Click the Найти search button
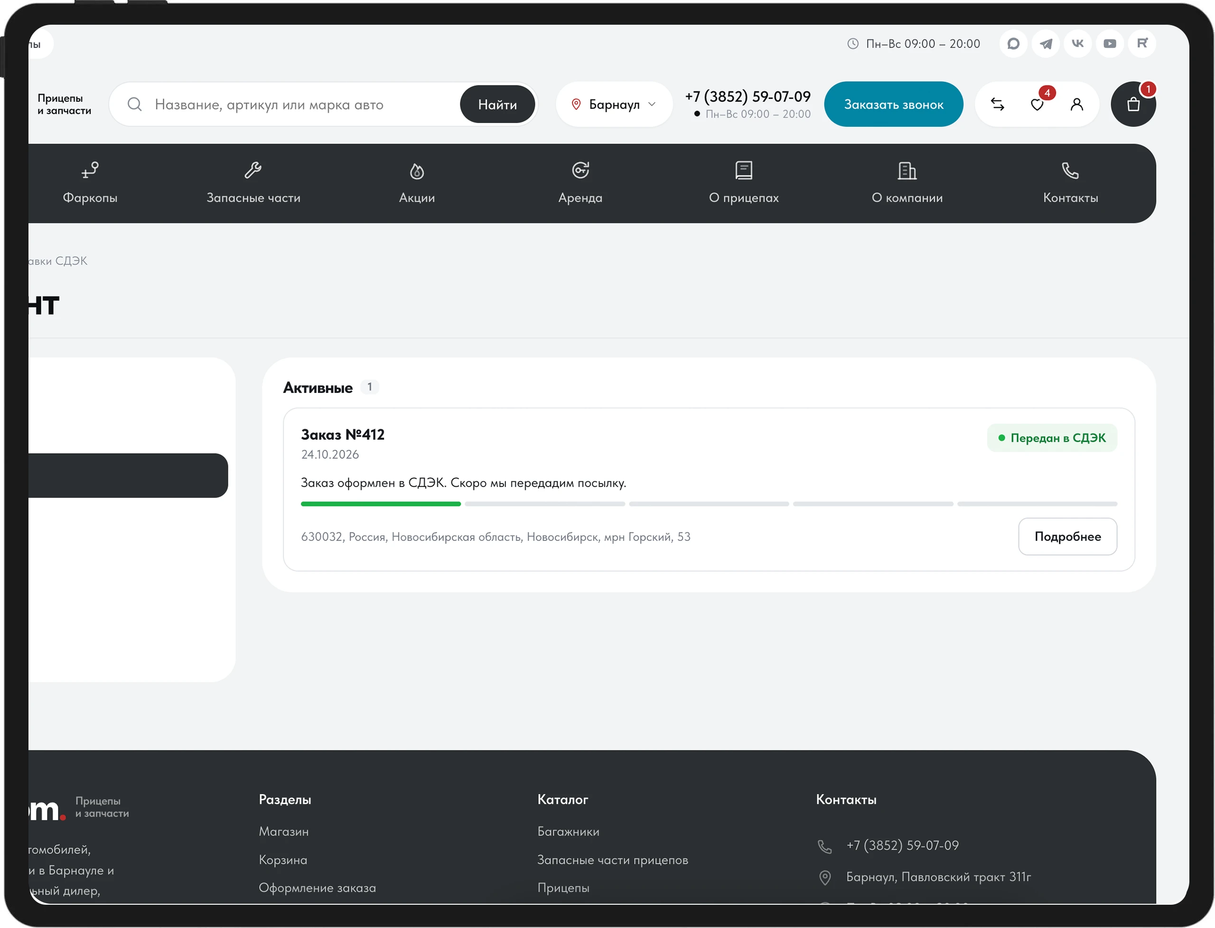 click(497, 104)
